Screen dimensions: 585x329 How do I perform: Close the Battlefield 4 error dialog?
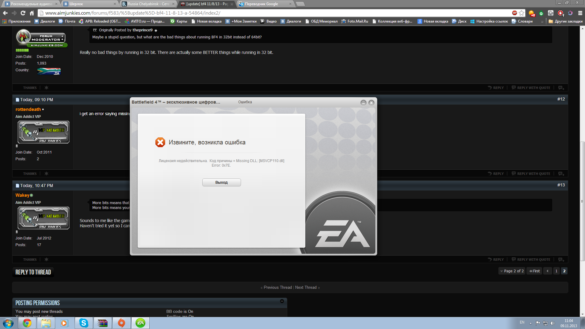pyautogui.click(x=371, y=103)
